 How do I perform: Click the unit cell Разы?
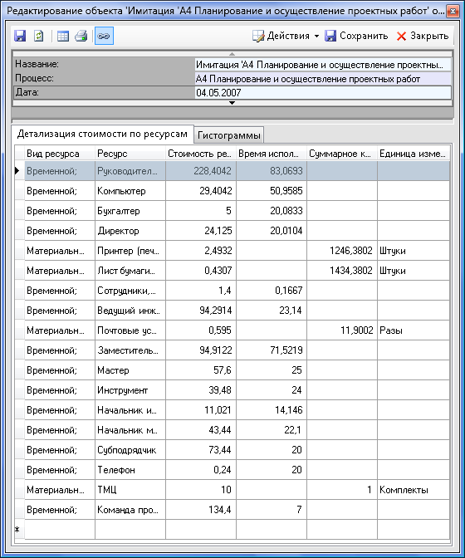tap(414, 330)
